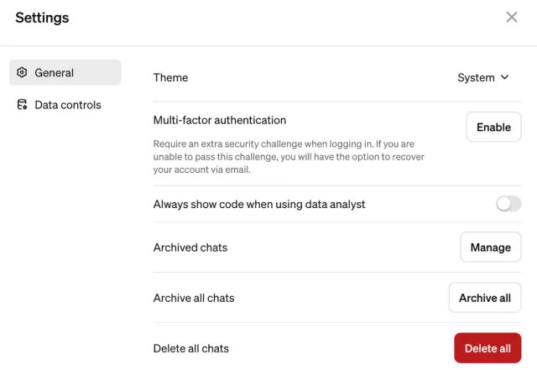Click the Always show code label text

pos(259,204)
